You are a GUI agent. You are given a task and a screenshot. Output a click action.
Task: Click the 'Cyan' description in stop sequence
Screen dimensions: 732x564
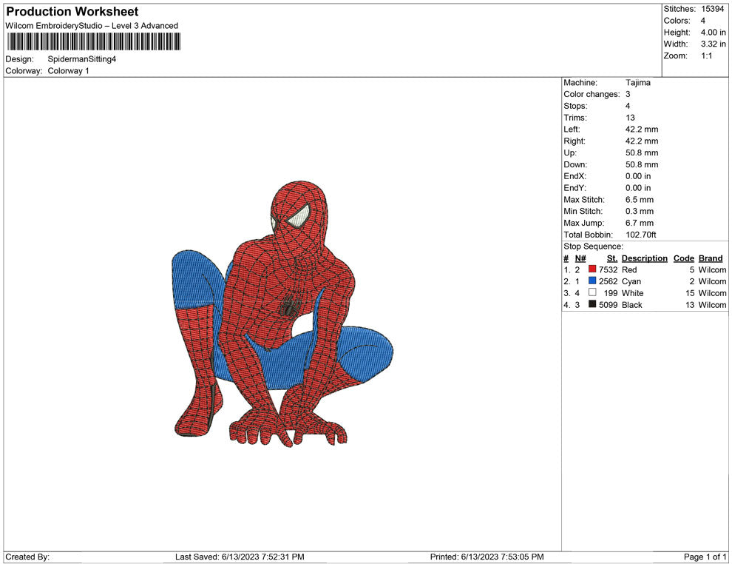tap(631, 281)
